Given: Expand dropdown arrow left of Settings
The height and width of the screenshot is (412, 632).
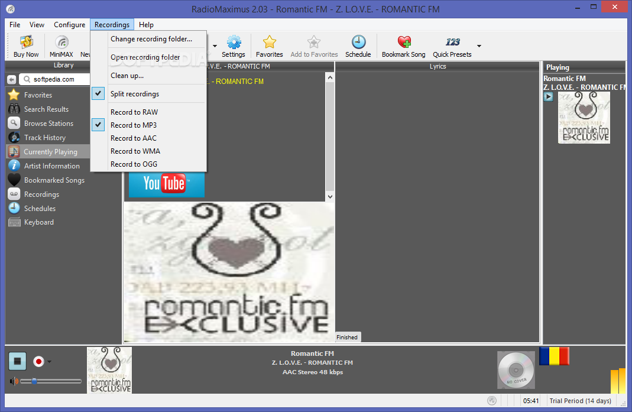Looking at the screenshot, I should tap(215, 46).
